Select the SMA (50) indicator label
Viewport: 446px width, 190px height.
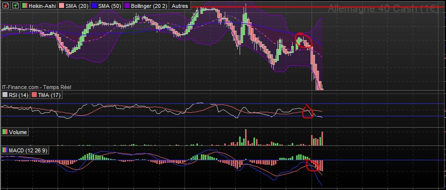[x=110, y=5]
